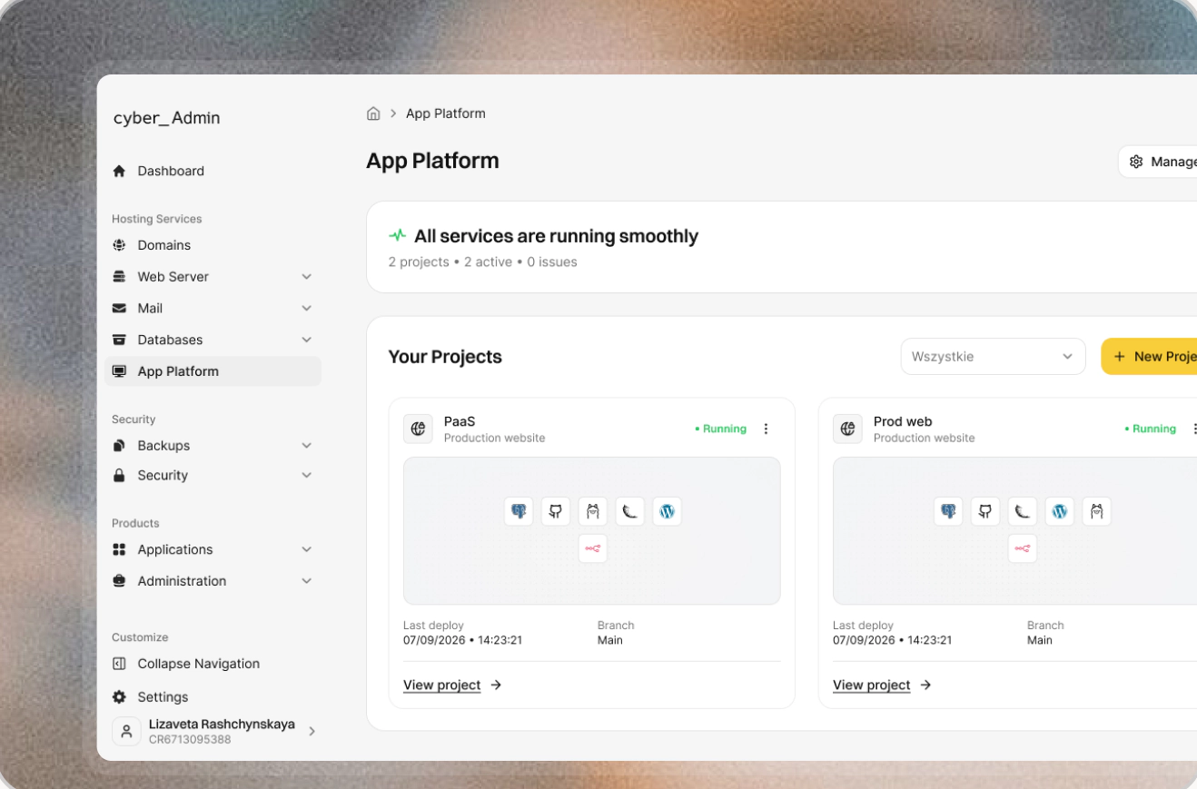Click the green pulse status icon
The height and width of the screenshot is (789, 1197).
pos(397,235)
